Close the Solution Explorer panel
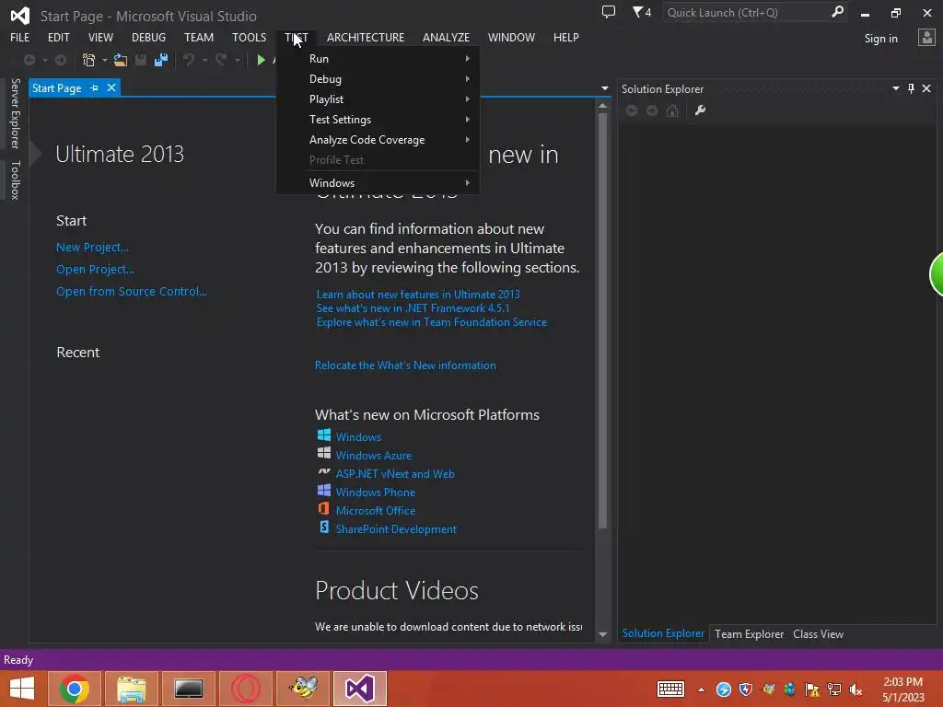 [926, 88]
